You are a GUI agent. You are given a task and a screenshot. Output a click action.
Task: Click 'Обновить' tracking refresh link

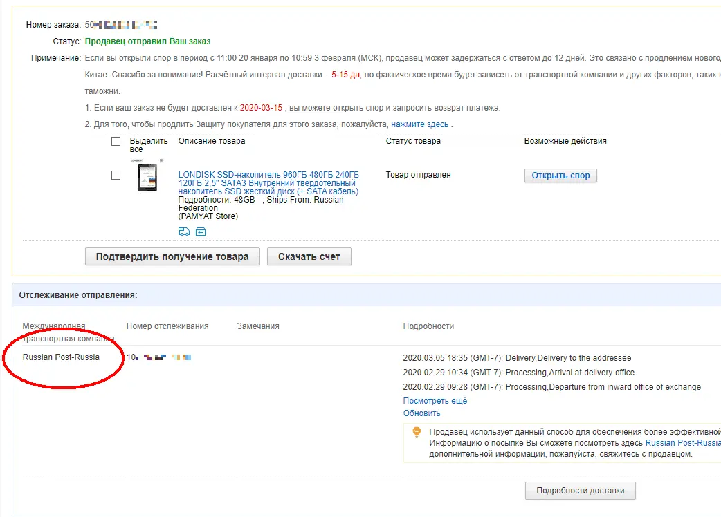click(421, 413)
